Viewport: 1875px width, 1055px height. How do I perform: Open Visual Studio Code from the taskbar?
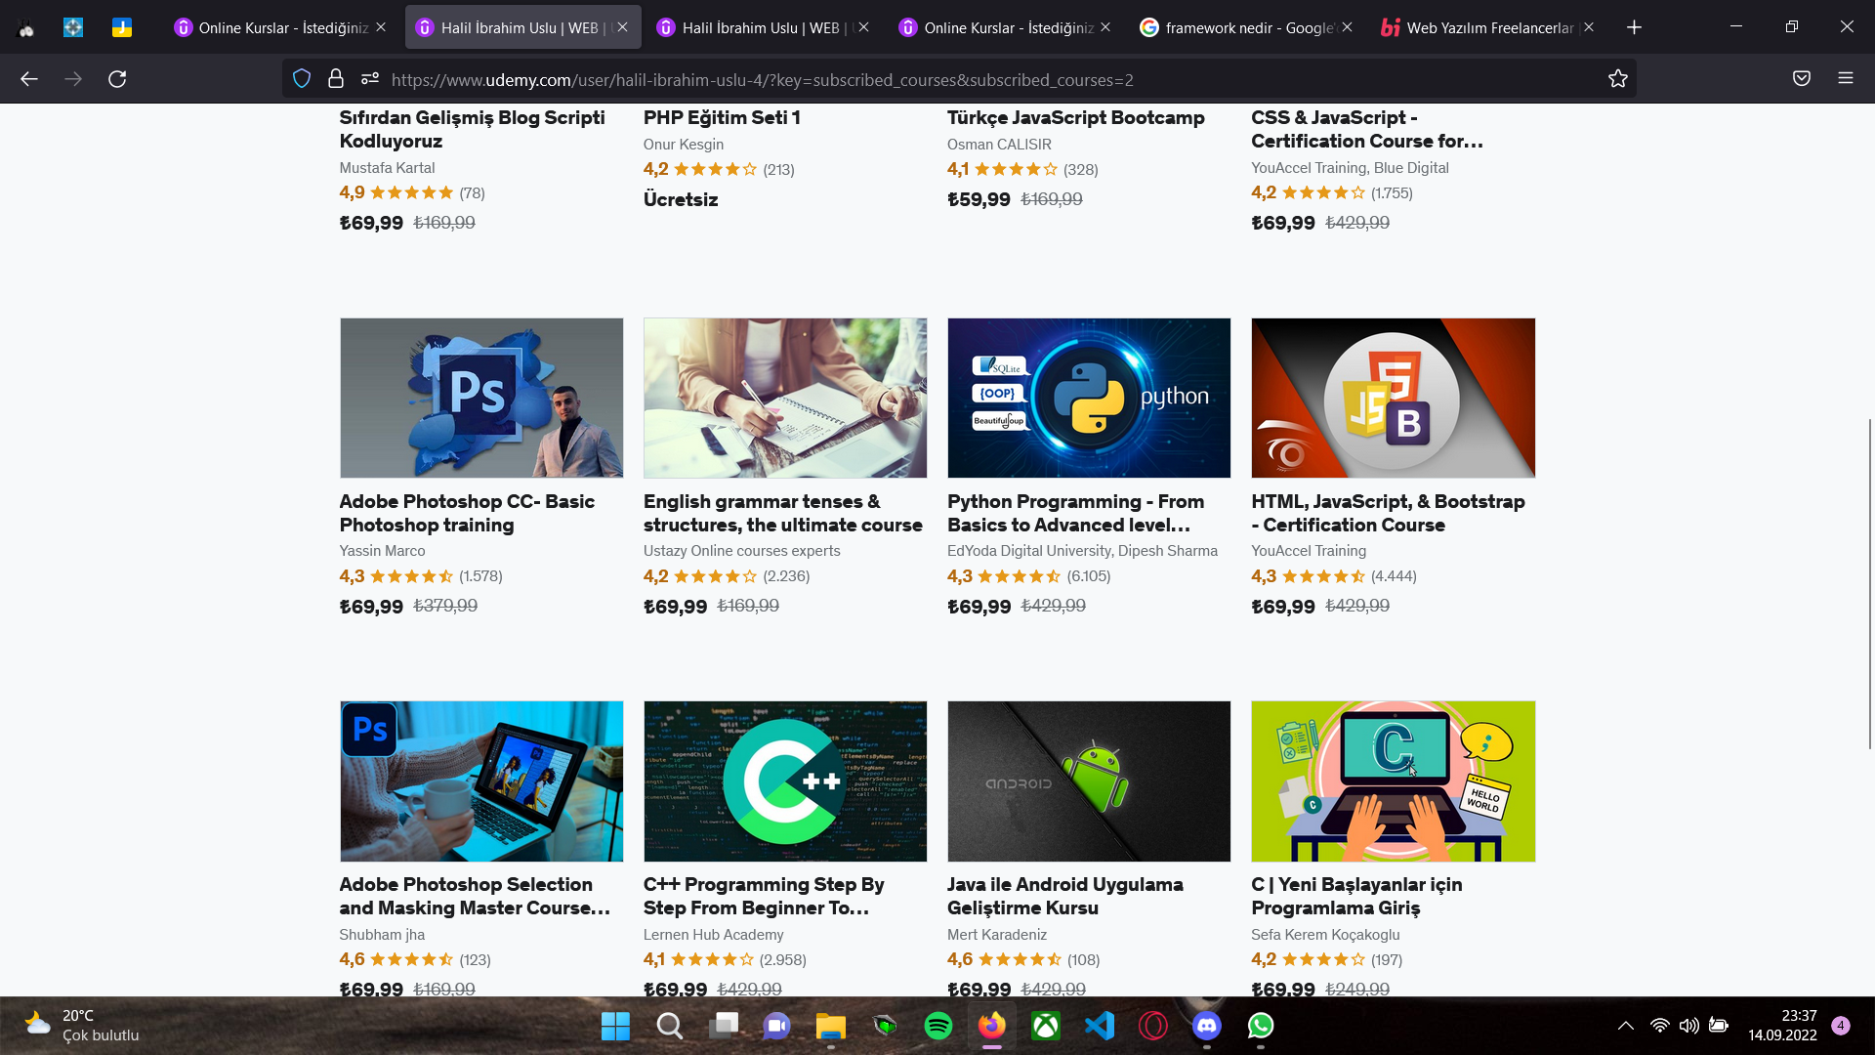tap(1100, 1026)
